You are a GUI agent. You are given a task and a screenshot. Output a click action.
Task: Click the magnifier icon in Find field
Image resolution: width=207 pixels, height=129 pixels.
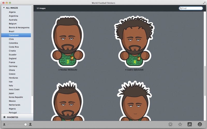(x=181, y=8)
